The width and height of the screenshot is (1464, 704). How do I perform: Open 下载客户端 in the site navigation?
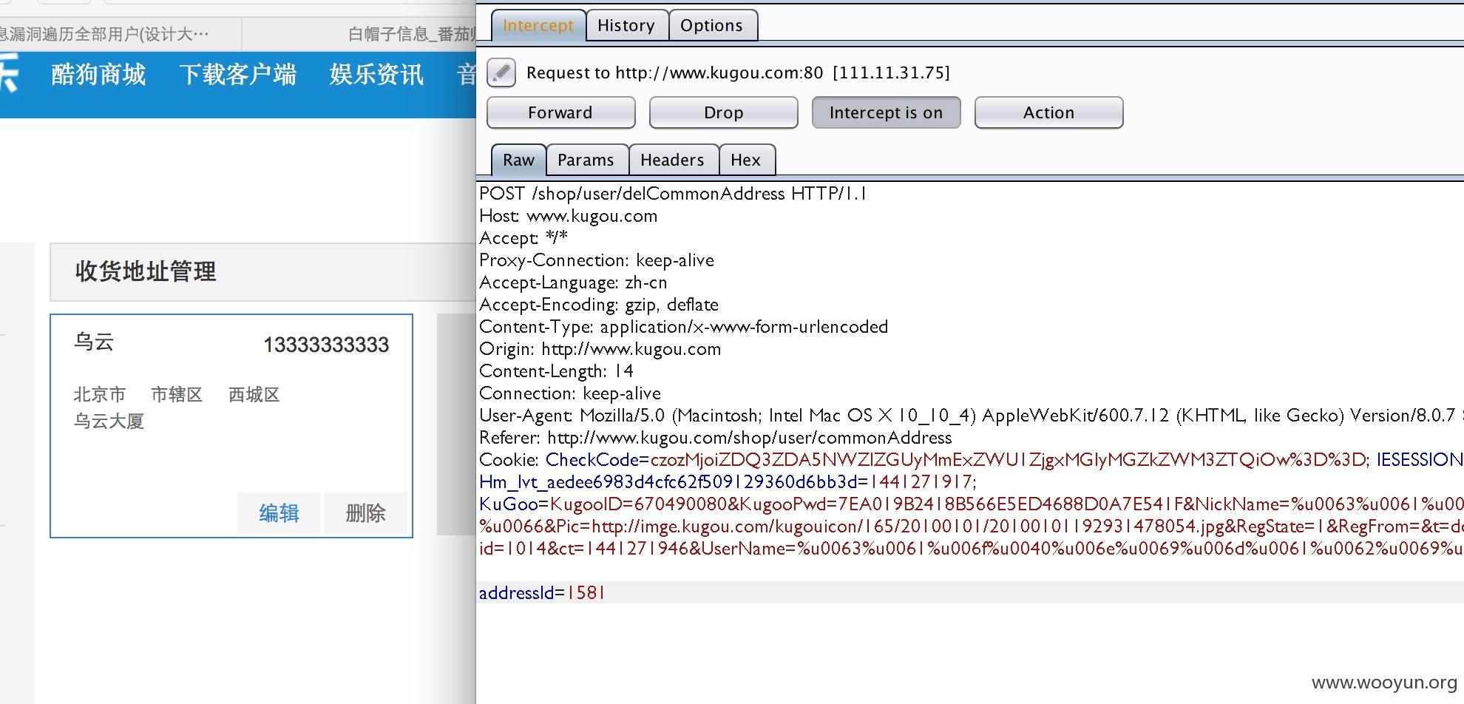click(x=237, y=75)
